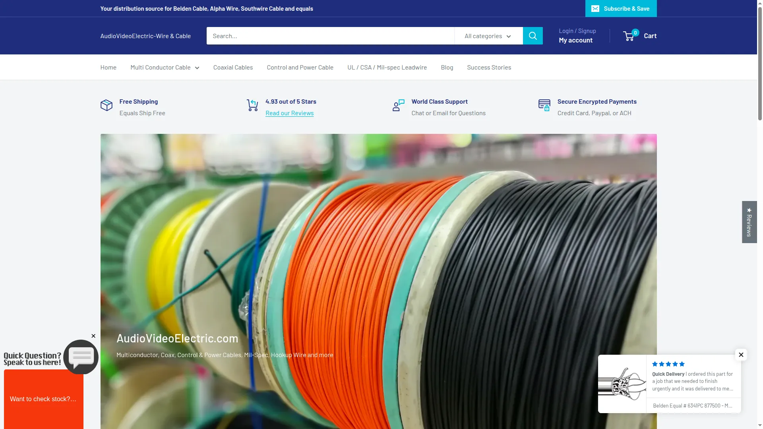Click the 4.93 out of 5 Stars text
The image size is (763, 429).
click(291, 102)
